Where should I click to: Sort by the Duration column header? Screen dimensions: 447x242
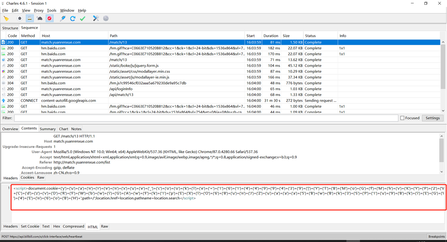(x=271, y=36)
